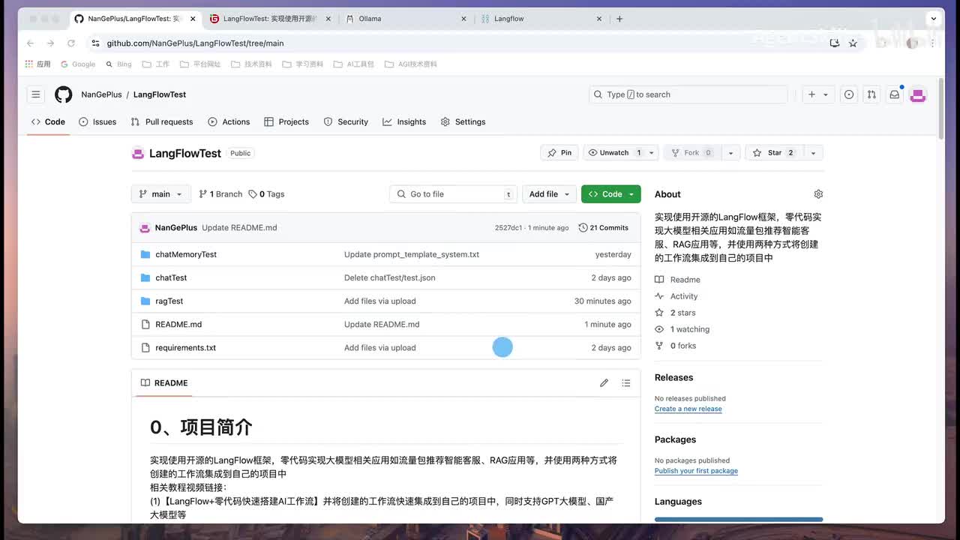This screenshot has height=540, width=960.
Task: Expand the Chrome tab search chevron
Action: click(x=934, y=19)
